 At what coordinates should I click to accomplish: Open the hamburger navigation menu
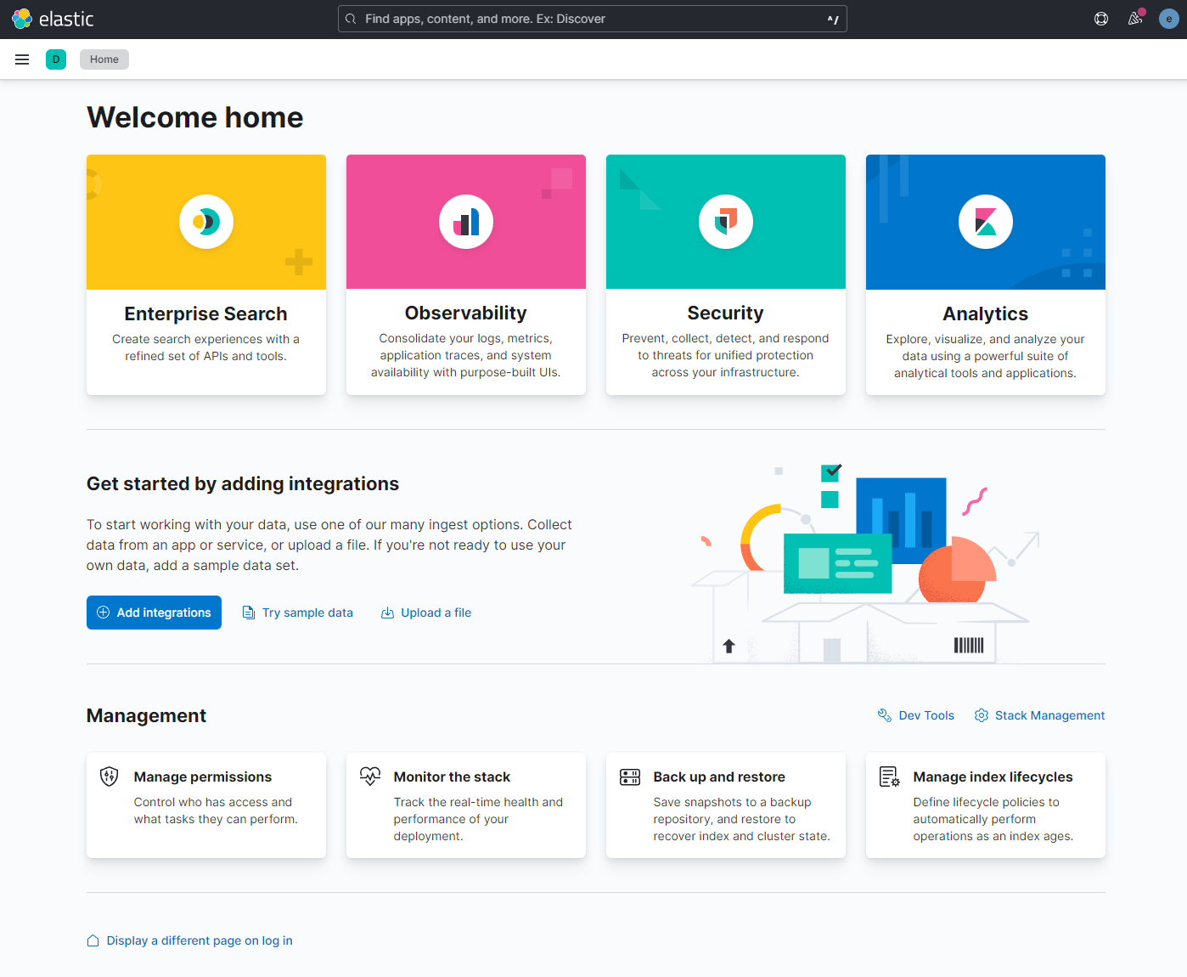(22, 59)
